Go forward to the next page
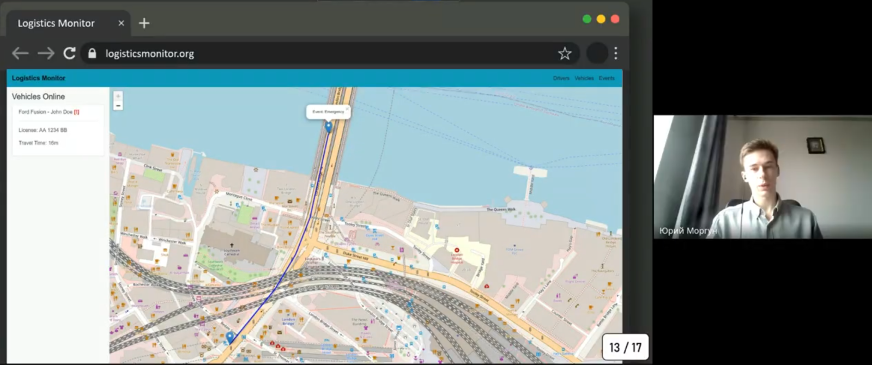The height and width of the screenshot is (365, 872). pos(46,53)
